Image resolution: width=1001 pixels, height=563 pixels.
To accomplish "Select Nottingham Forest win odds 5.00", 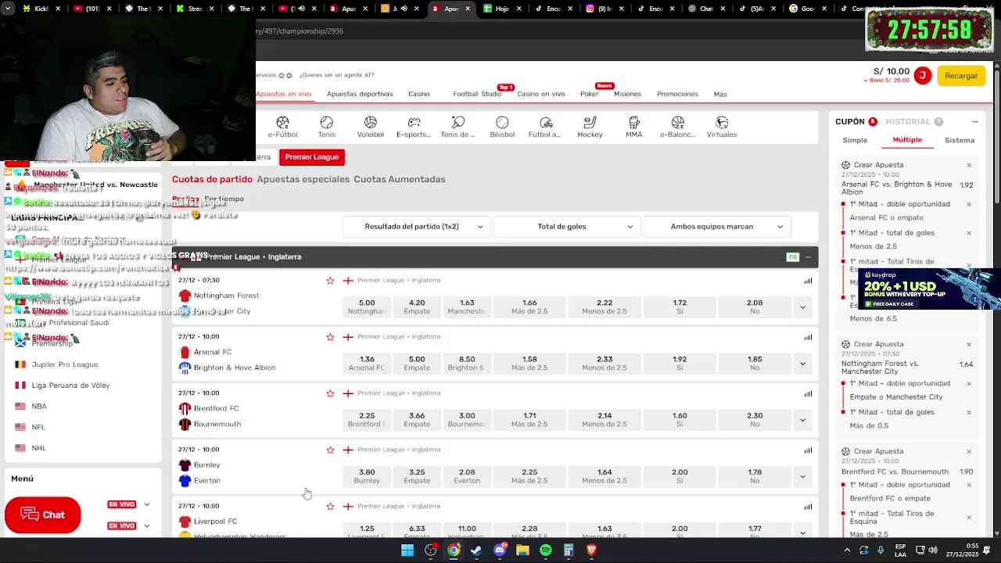I will (367, 307).
